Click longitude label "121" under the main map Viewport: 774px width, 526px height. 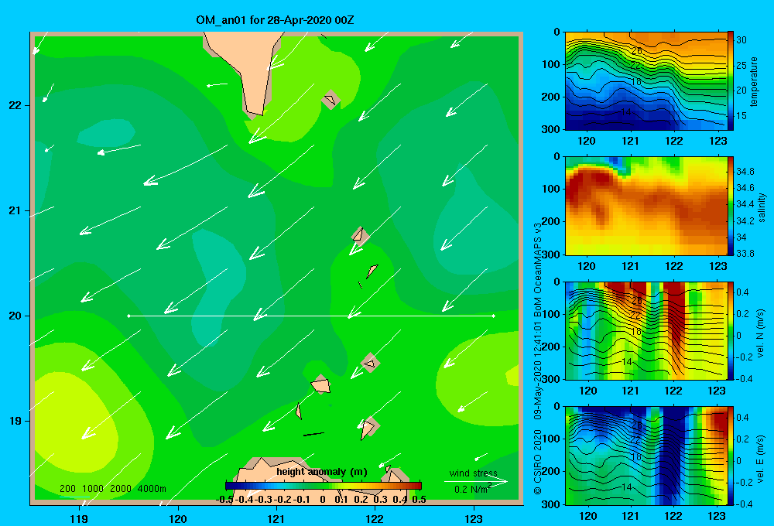point(276,518)
